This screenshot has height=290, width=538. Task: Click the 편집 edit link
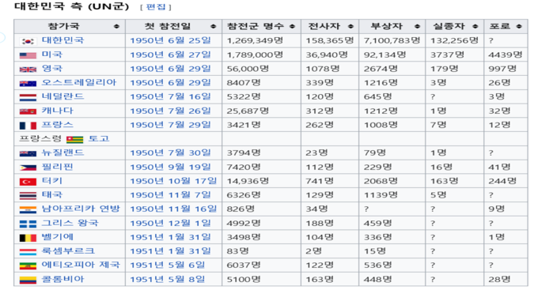tap(156, 7)
